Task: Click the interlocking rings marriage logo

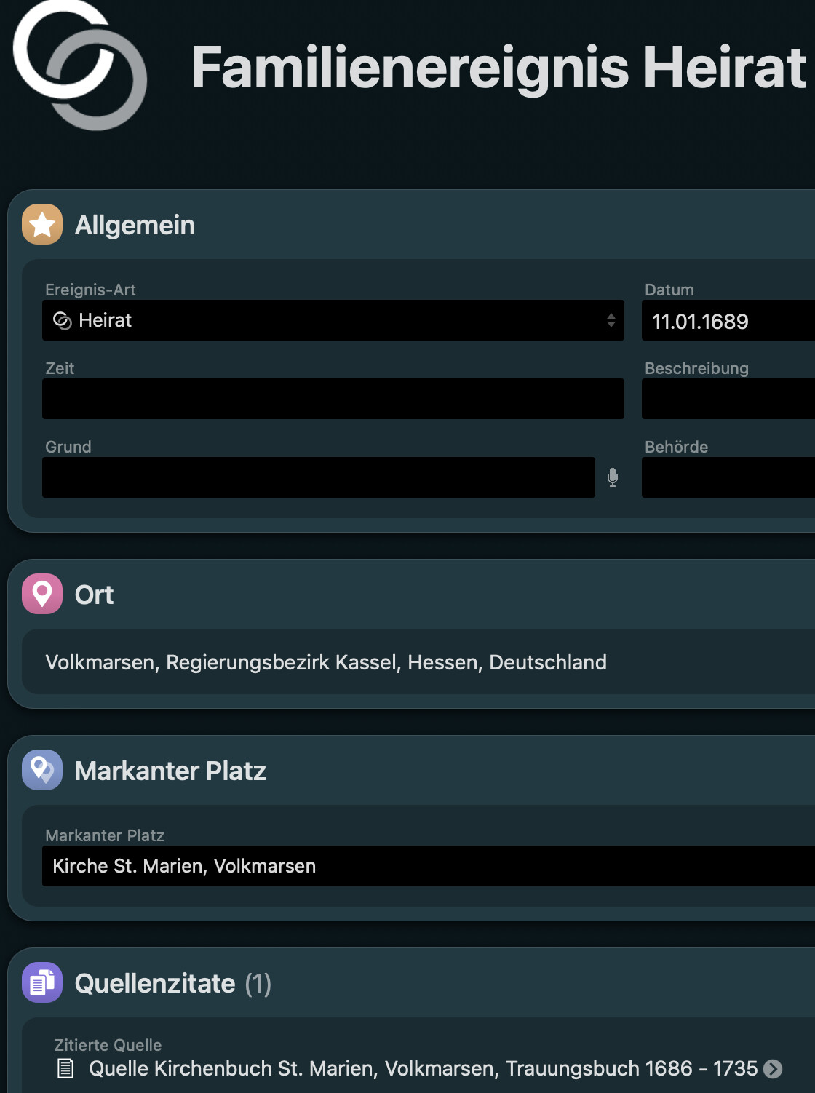Action: pos(80,65)
